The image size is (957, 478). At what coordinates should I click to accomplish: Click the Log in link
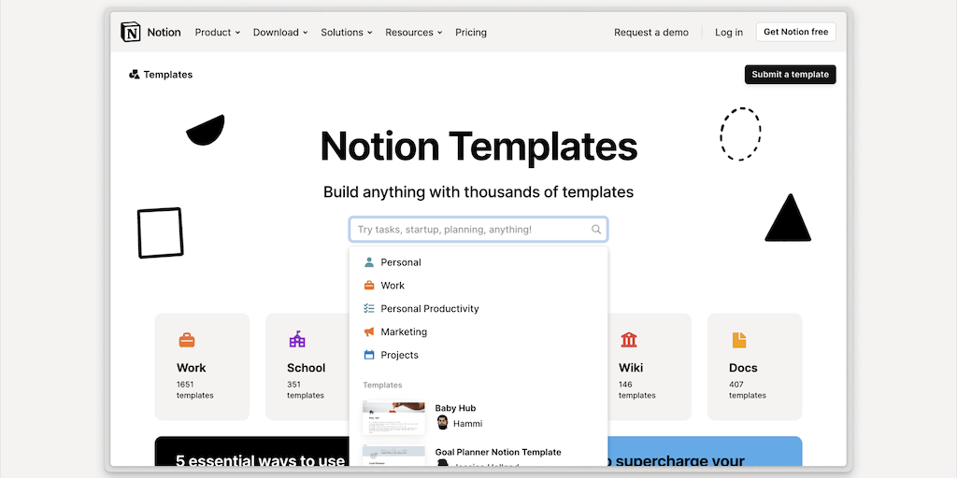(729, 33)
